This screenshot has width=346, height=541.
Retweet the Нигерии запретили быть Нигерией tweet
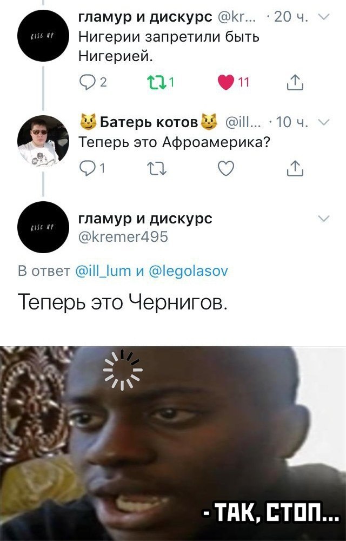pos(156,82)
